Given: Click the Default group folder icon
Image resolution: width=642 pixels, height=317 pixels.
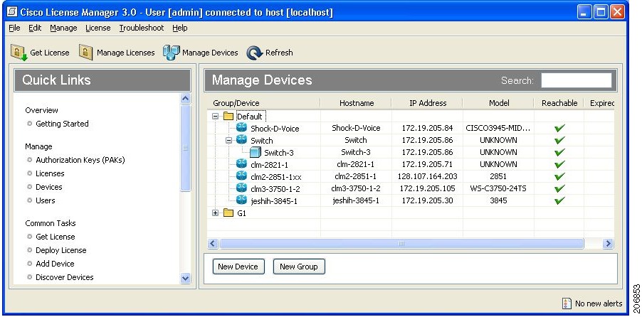Looking at the screenshot, I should tap(228, 117).
